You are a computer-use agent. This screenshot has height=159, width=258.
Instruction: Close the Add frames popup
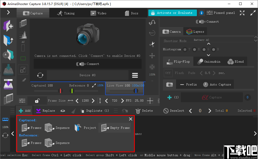131,119
